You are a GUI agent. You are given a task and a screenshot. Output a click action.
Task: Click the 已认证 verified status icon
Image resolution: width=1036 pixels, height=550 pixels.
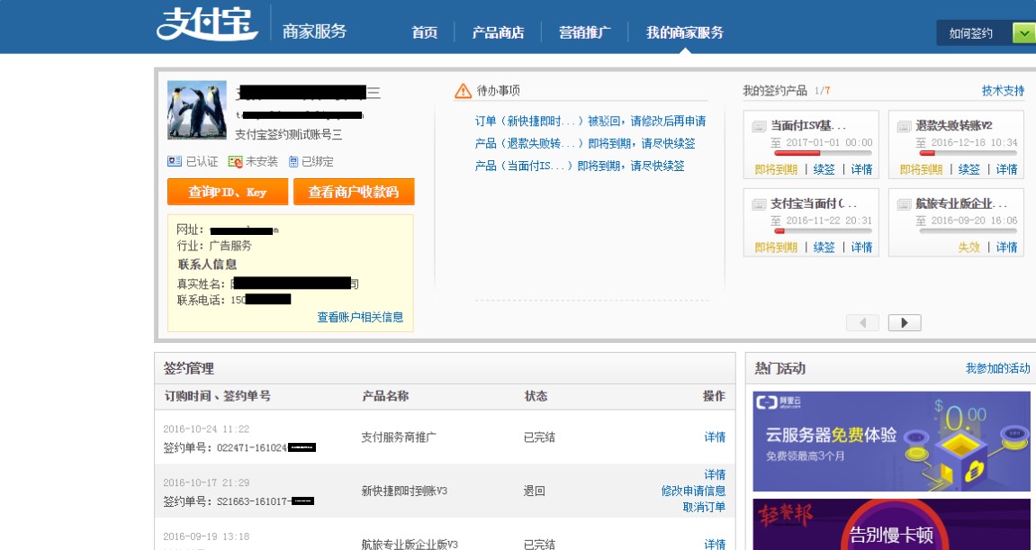[x=175, y=161]
